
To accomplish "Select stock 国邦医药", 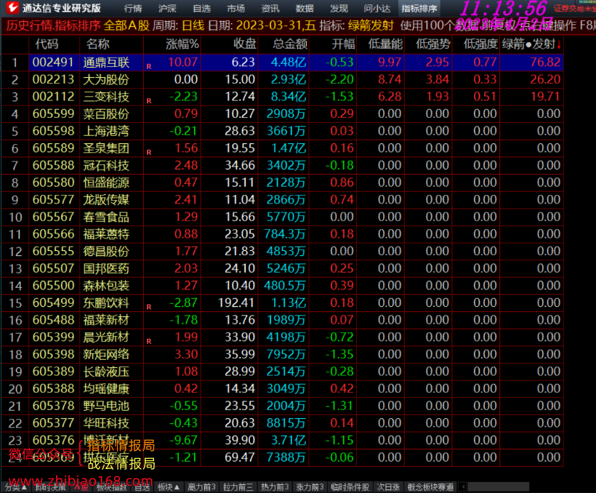I will tap(106, 268).
